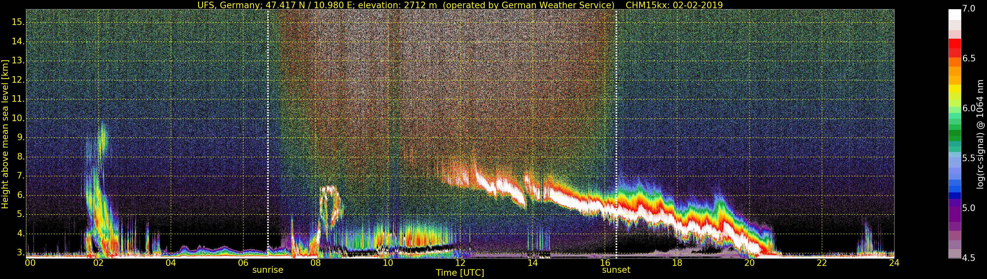Select the bright red band of the colorbar

954,43
